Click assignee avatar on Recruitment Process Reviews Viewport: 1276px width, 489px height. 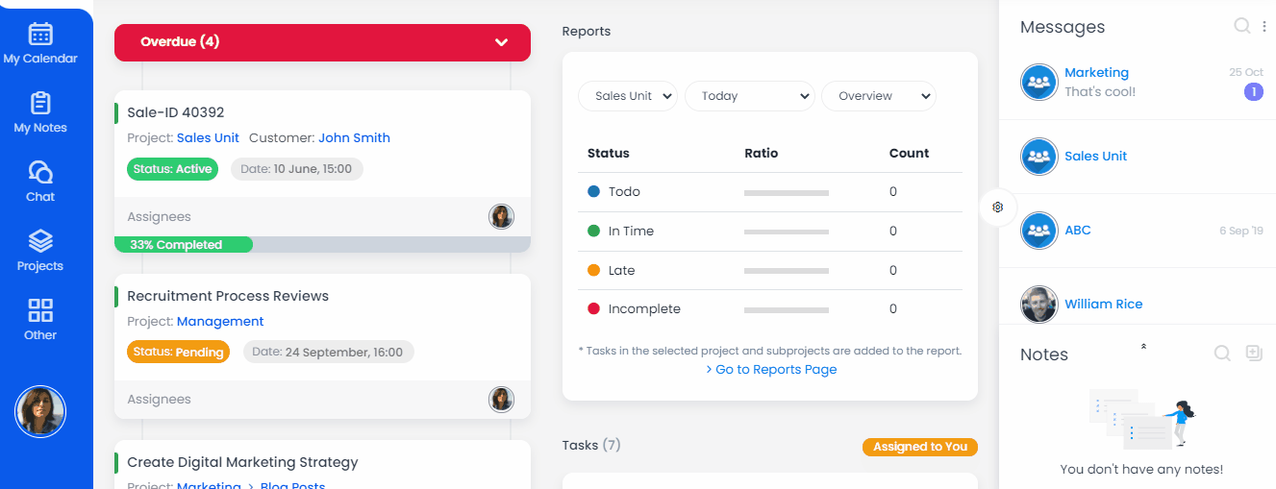click(x=501, y=399)
